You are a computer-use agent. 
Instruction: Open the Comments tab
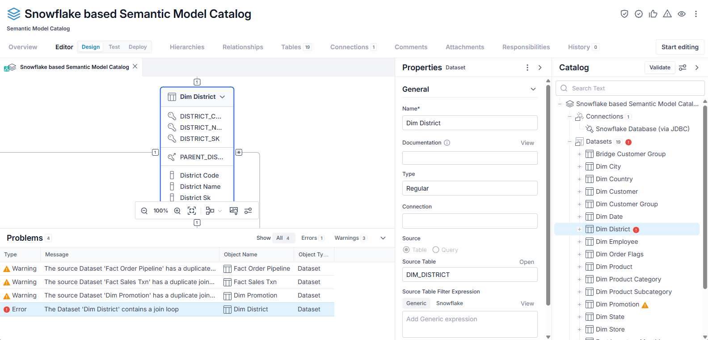tap(411, 47)
